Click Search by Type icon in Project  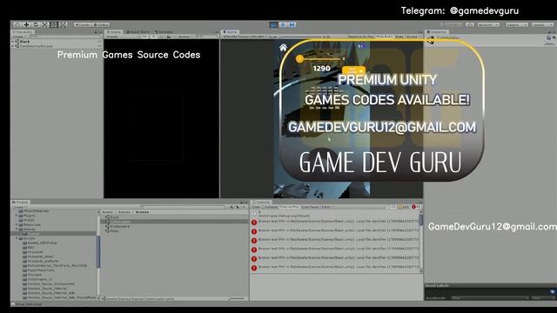[232, 207]
